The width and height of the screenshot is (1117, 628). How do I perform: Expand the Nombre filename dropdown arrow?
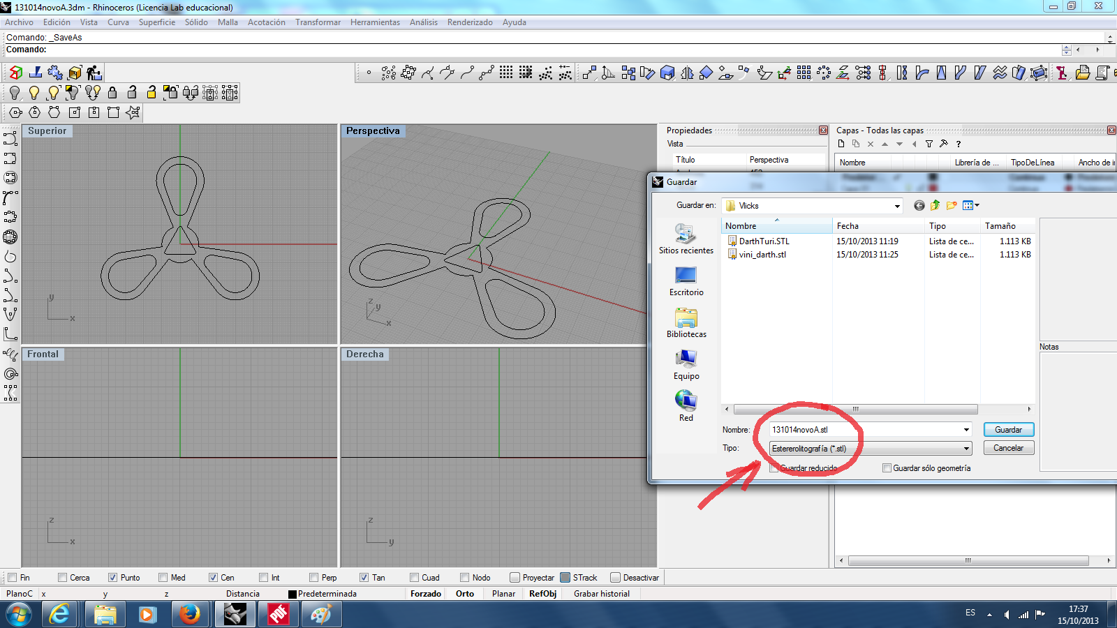(x=966, y=430)
